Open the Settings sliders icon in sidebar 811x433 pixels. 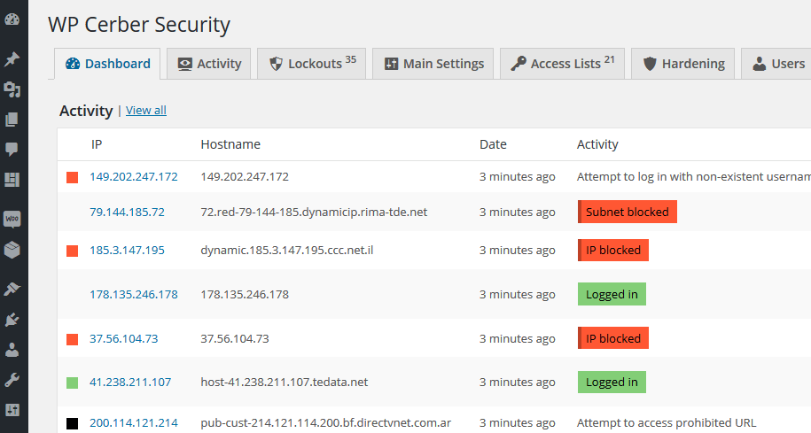(12, 410)
